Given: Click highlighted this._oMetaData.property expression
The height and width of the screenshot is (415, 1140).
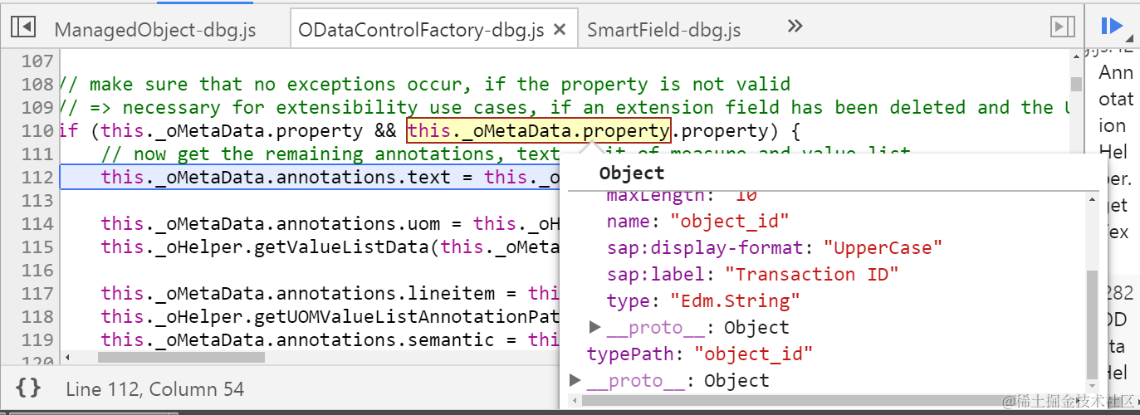Looking at the screenshot, I should (538, 130).
